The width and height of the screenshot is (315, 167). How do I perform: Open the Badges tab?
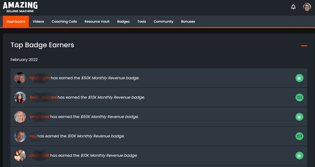pos(123,21)
